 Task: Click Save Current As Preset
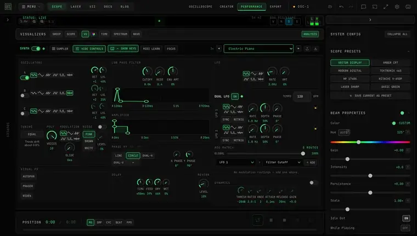point(370,96)
